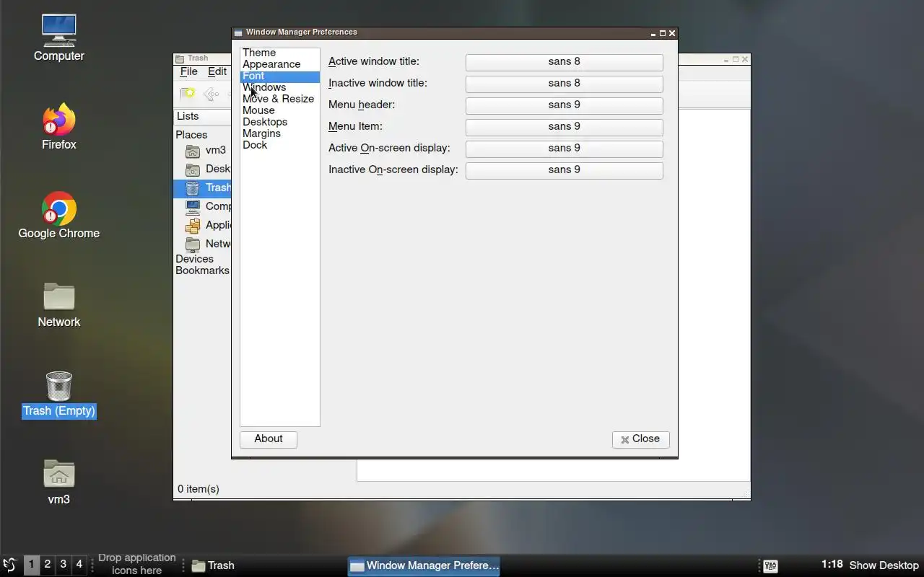
Task: Click the Window Manager Preferences title icon
Action: point(238,32)
